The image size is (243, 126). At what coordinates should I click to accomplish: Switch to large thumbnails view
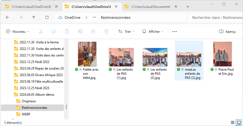tap(238, 122)
